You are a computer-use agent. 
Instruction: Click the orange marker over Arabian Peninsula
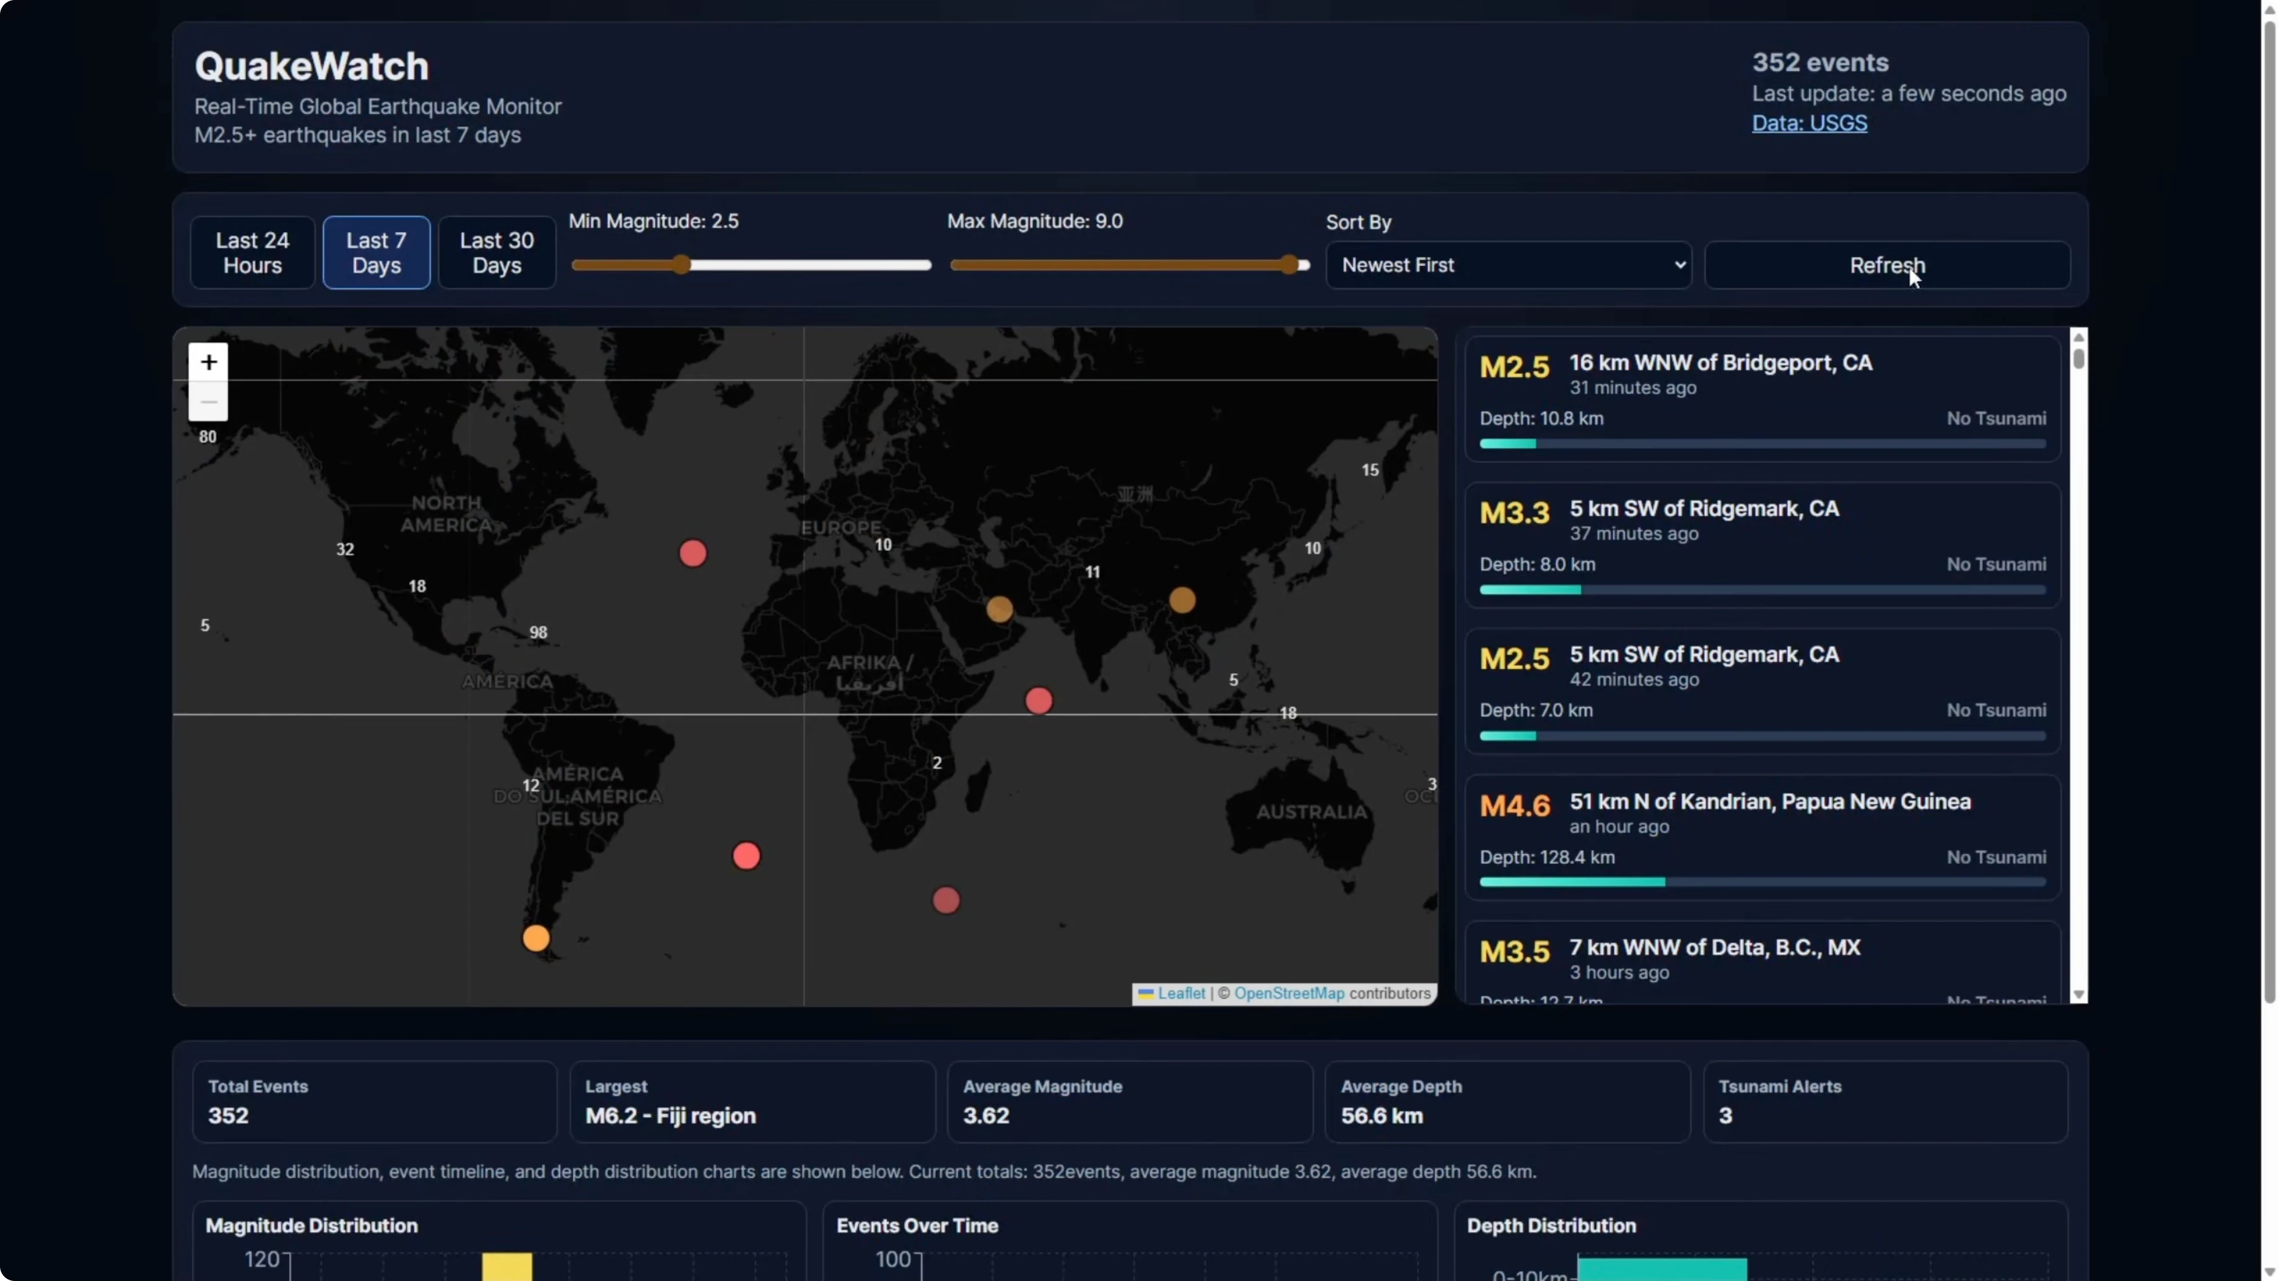(x=1000, y=608)
